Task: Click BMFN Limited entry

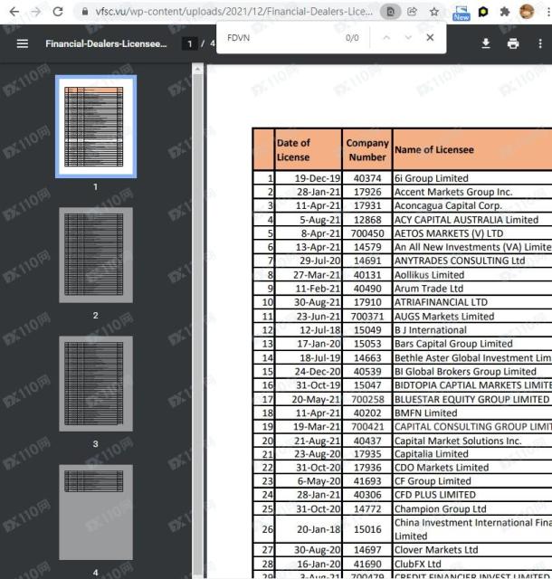Action: (x=425, y=413)
